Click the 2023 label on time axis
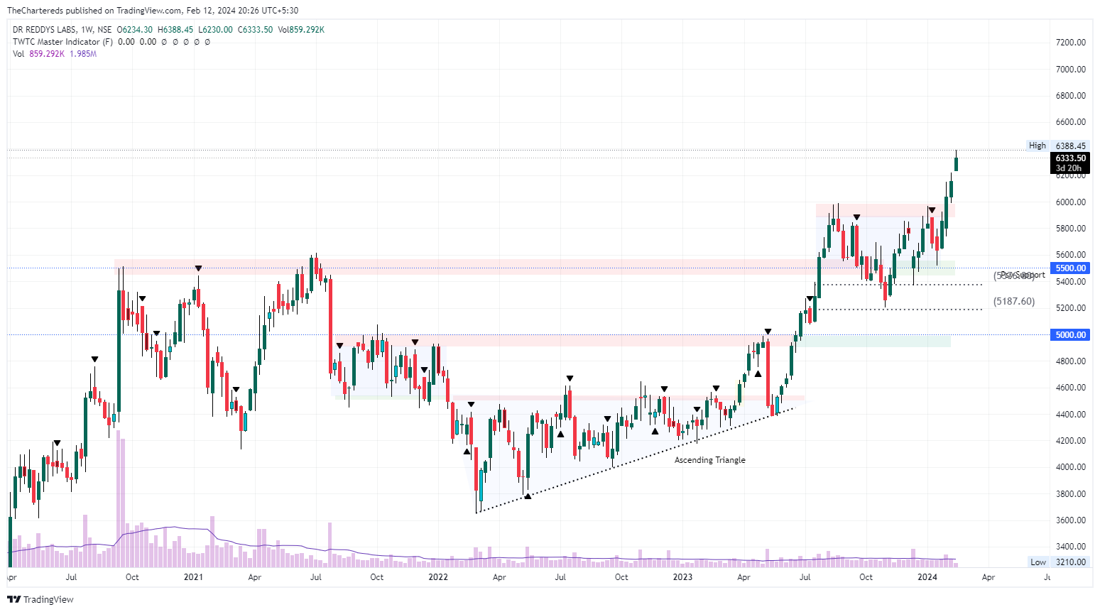The height and width of the screenshot is (612, 1100). 682,577
